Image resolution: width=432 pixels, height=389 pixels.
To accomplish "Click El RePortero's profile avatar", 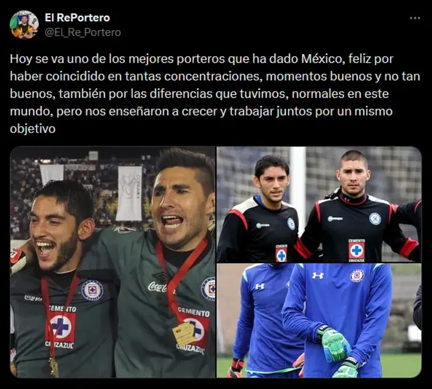I will tap(24, 25).
